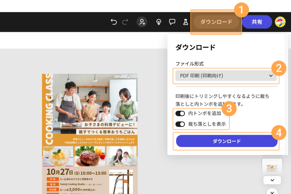Close panel with X icon below thumbnail
Viewport: 291px width, 194px height.
(272, 192)
